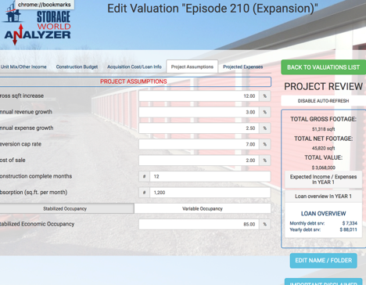Screen dimensions: 366x285
Task: Click the Yearly debt srv value $ 88,011
Action: coord(348,229)
